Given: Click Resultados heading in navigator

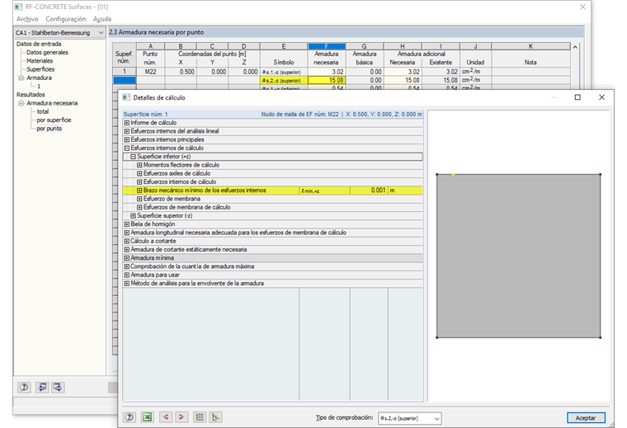Looking at the screenshot, I should point(31,95).
